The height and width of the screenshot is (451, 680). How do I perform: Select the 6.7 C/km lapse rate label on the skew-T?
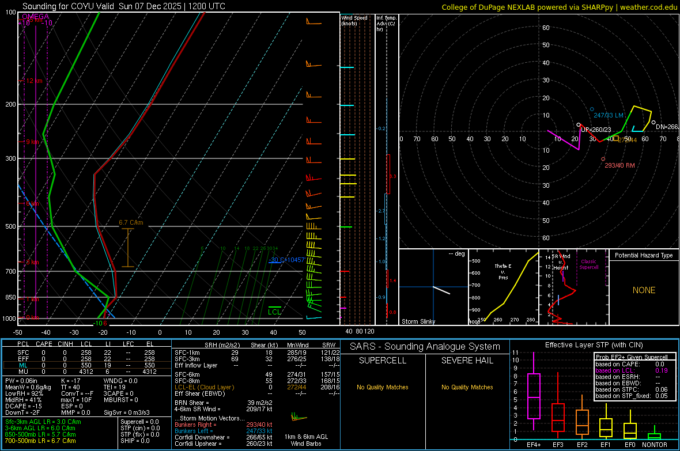pos(131,222)
